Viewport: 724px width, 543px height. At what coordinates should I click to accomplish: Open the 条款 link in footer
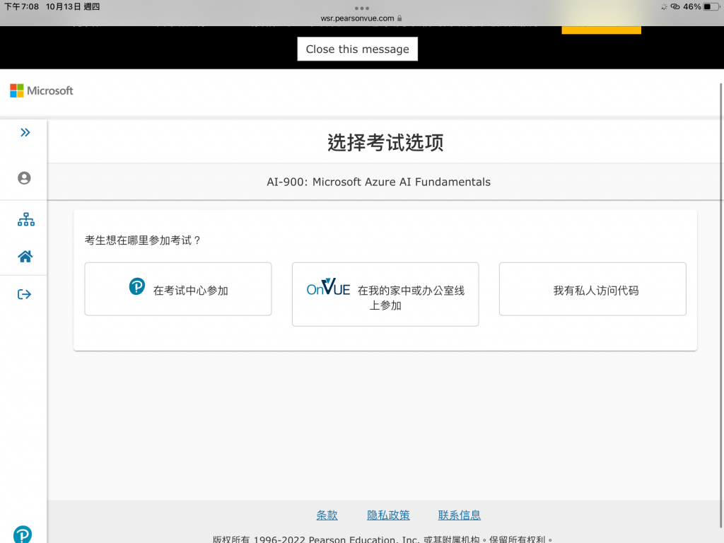point(327,515)
